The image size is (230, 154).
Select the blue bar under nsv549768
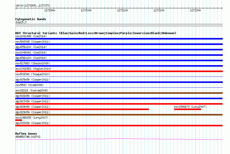tap(119, 44)
